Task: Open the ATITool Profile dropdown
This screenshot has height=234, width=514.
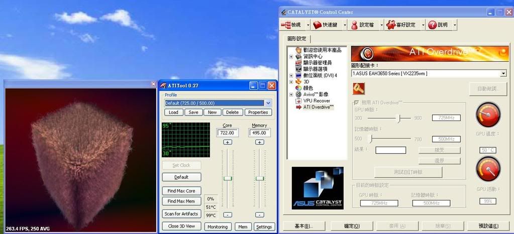Action: (268, 103)
